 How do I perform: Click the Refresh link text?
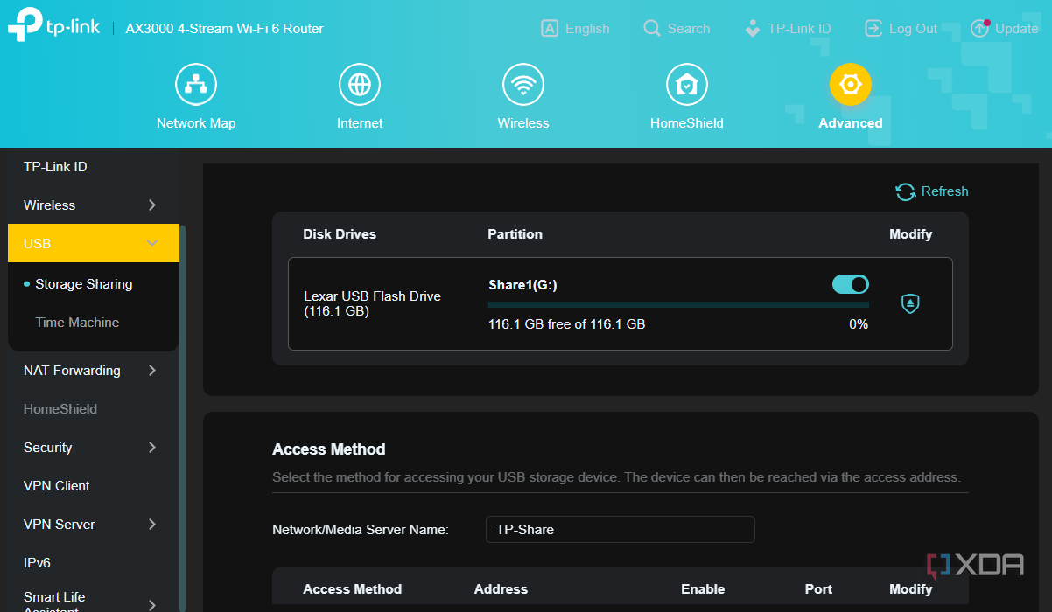coord(945,191)
